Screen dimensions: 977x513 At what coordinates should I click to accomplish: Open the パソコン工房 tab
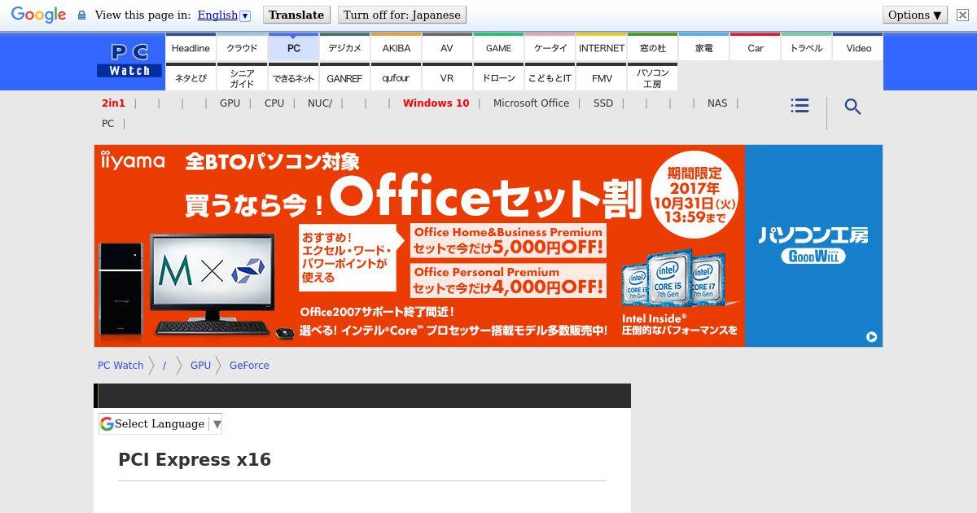click(x=653, y=78)
